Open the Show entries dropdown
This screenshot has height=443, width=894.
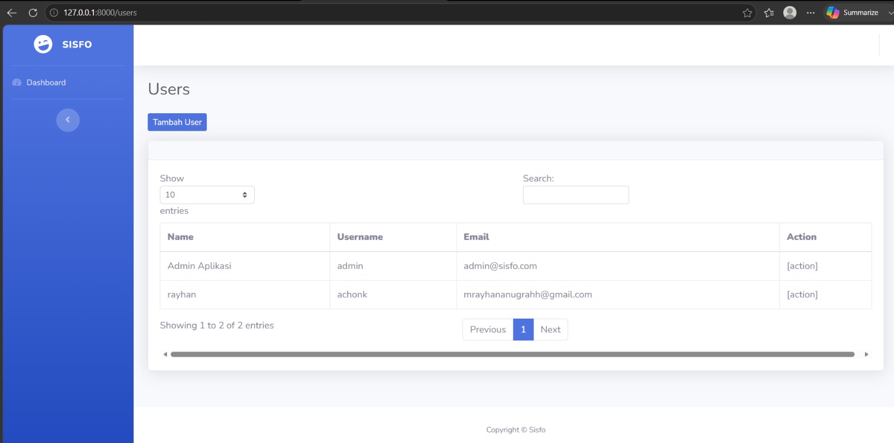coord(207,195)
